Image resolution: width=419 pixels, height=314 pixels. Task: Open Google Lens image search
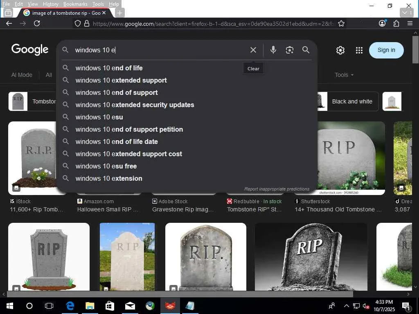pyautogui.click(x=289, y=50)
